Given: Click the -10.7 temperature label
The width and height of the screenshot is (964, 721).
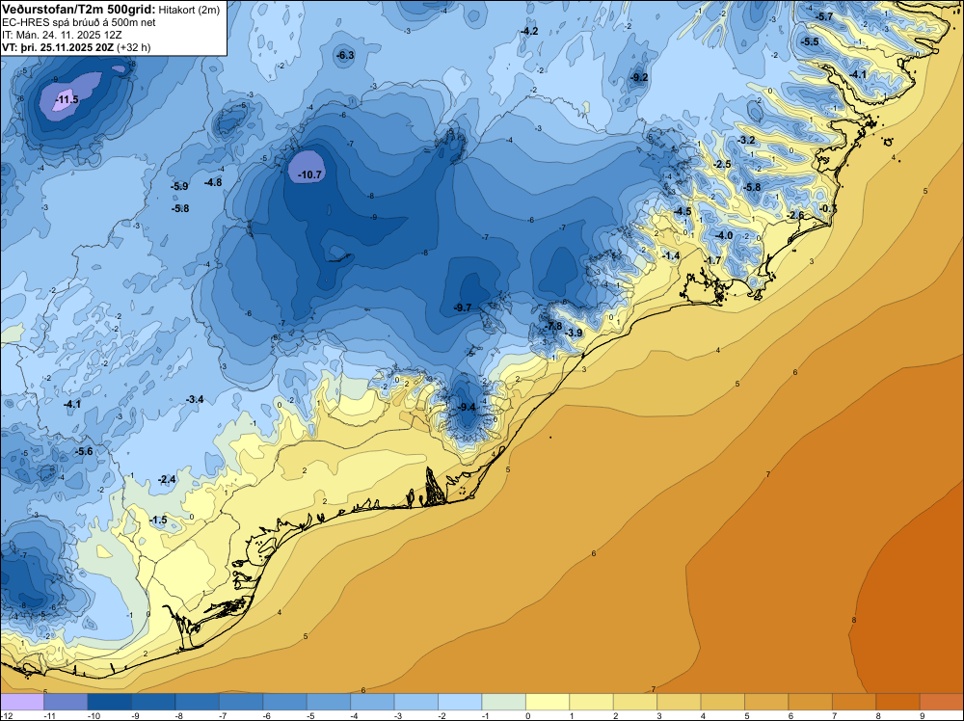Looking at the screenshot, I should (x=309, y=174).
